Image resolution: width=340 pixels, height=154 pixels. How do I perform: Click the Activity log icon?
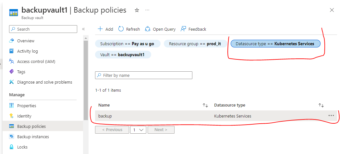[11, 51]
